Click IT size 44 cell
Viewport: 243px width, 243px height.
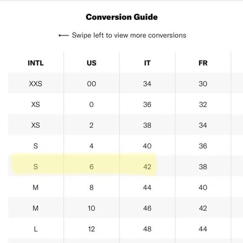pyautogui.click(x=147, y=188)
